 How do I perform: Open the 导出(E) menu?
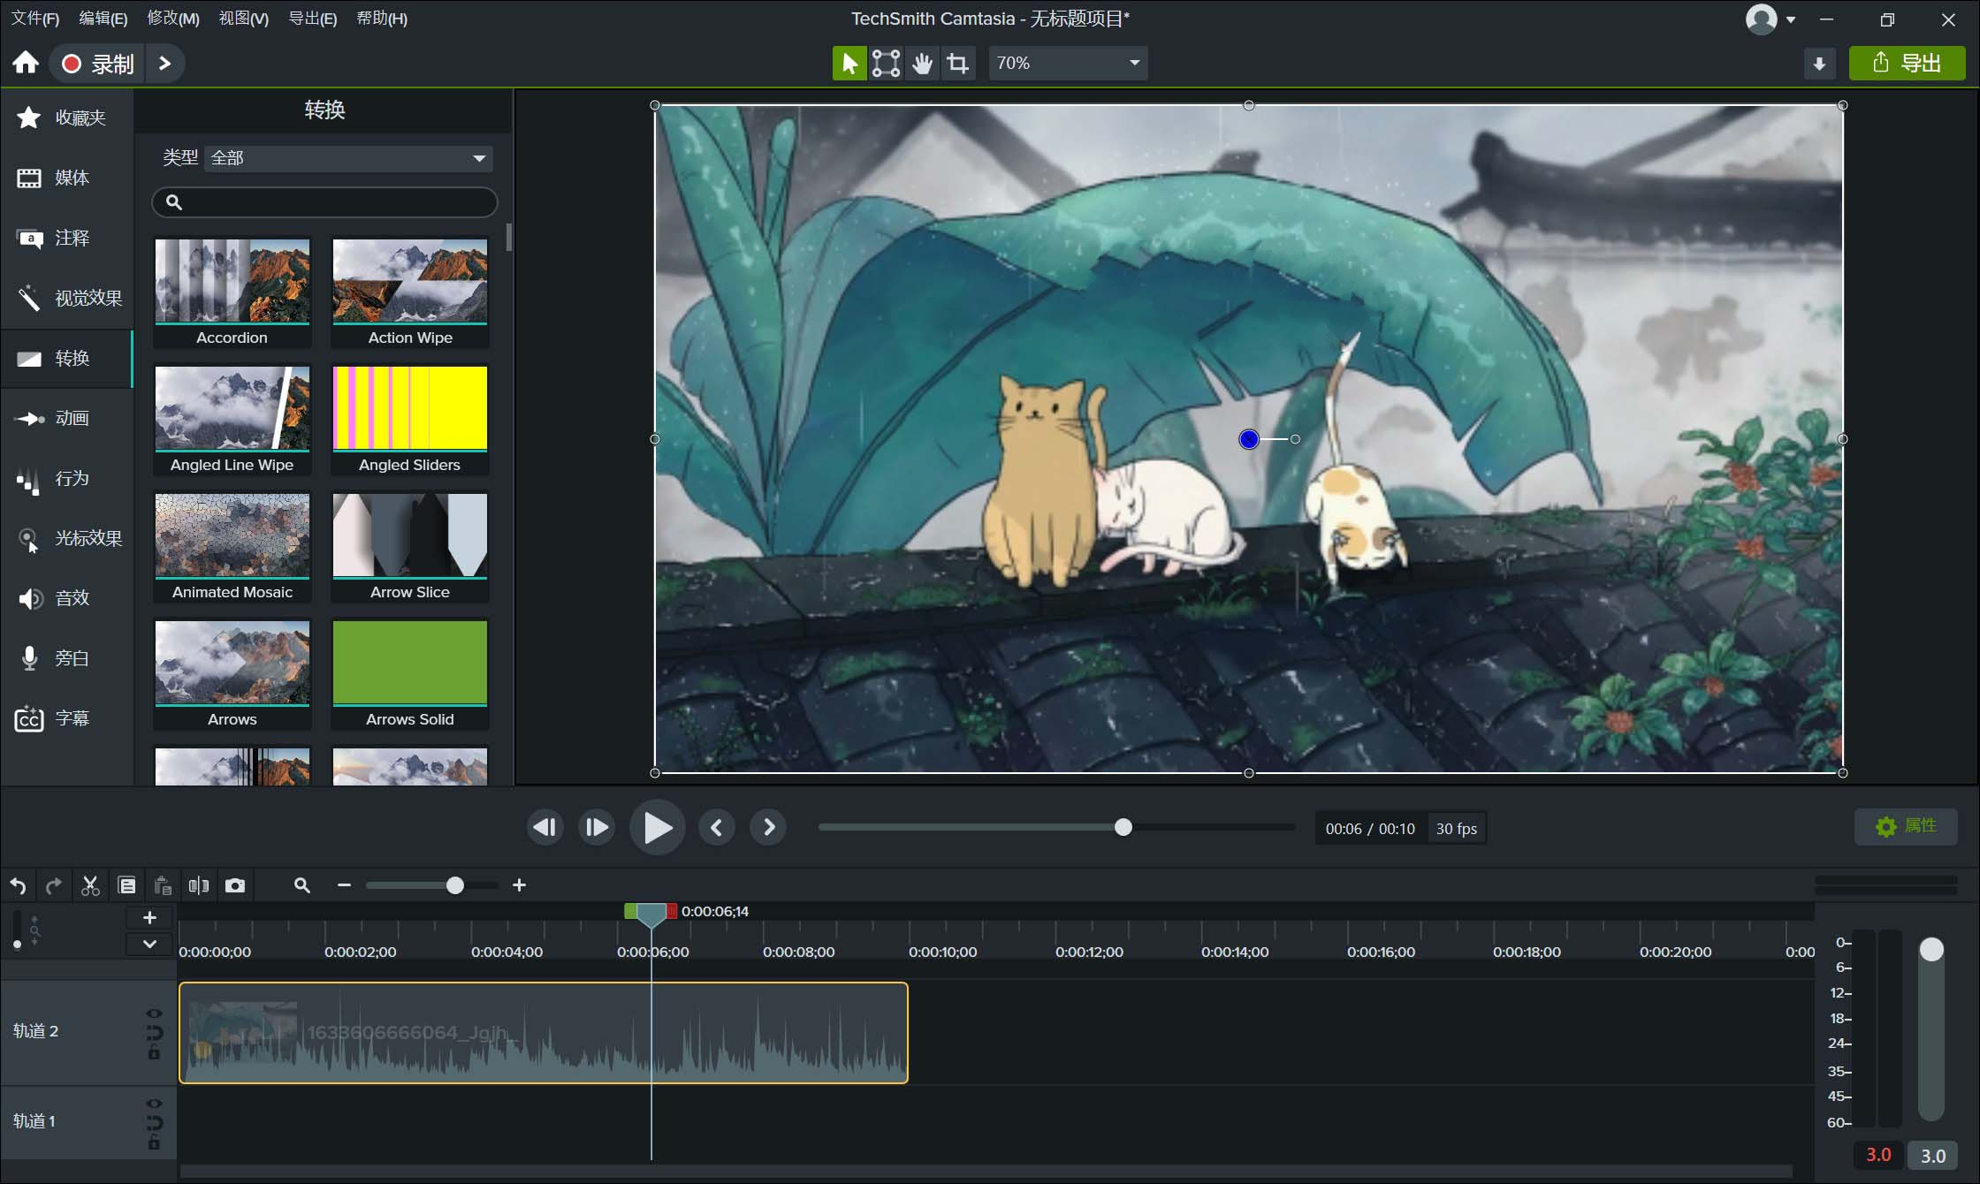click(313, 19)
